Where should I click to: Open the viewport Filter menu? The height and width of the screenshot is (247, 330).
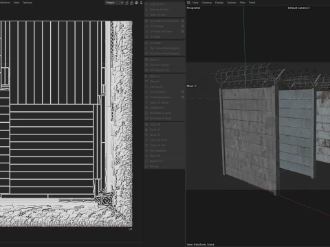[x=243, y=3]
